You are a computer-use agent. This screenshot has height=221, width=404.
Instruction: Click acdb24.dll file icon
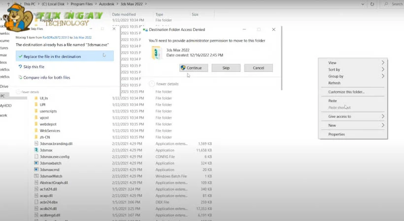coord(36,209)
